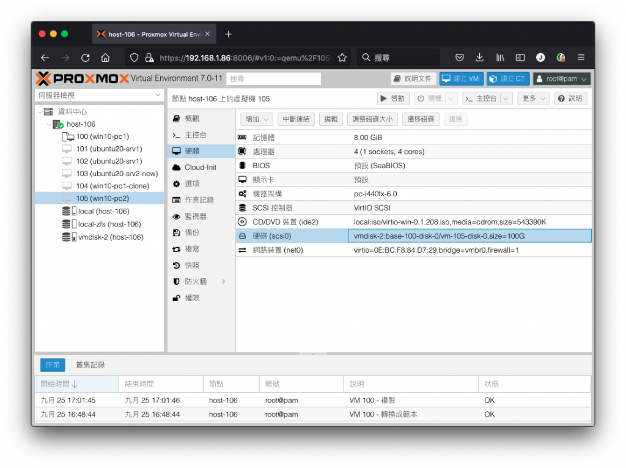The height and width of the screenshot is (468, 626).
Task: Open the 權限 section
Action: (x=201, y=298)
